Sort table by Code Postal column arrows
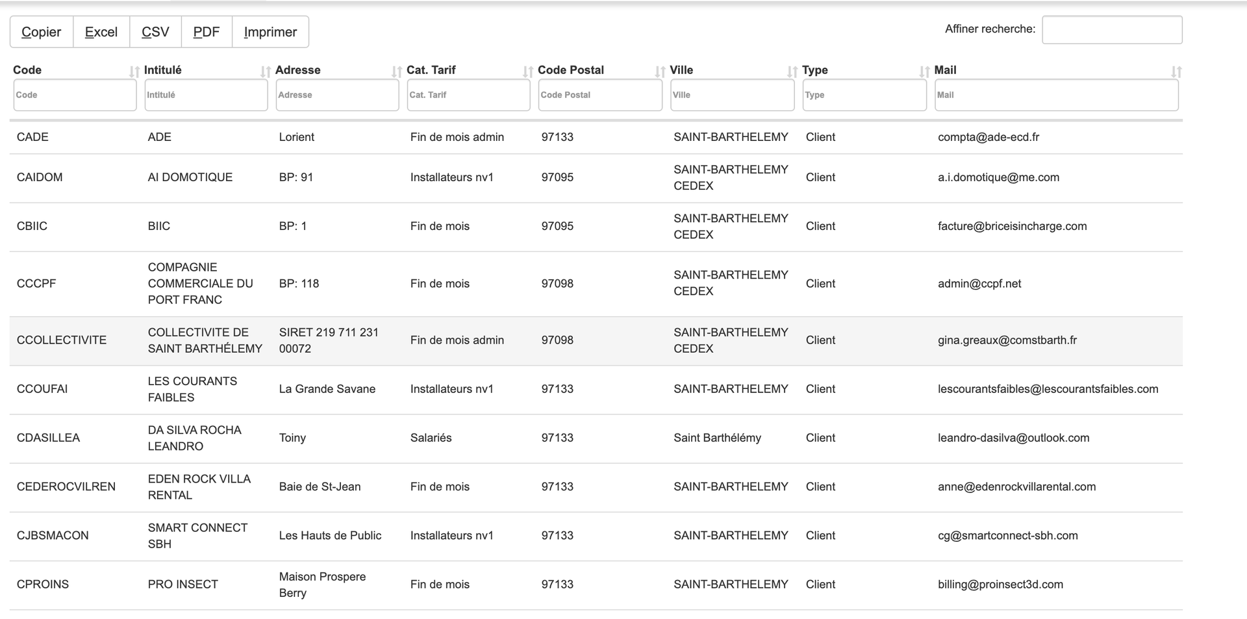1247x619 pixels. [x=660, y=72]
